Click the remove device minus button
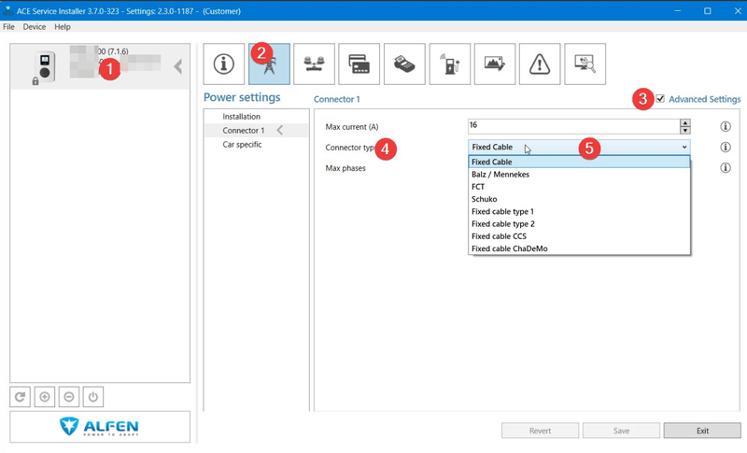Viewport: 747px width, 453px height. click(x=68, y=397)
